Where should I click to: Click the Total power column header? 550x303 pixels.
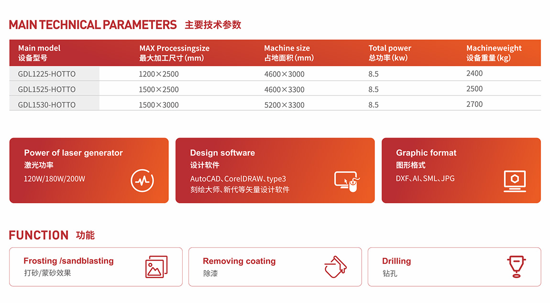click(x=389, y=53)
